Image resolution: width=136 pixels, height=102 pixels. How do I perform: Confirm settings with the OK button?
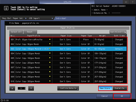122,96
